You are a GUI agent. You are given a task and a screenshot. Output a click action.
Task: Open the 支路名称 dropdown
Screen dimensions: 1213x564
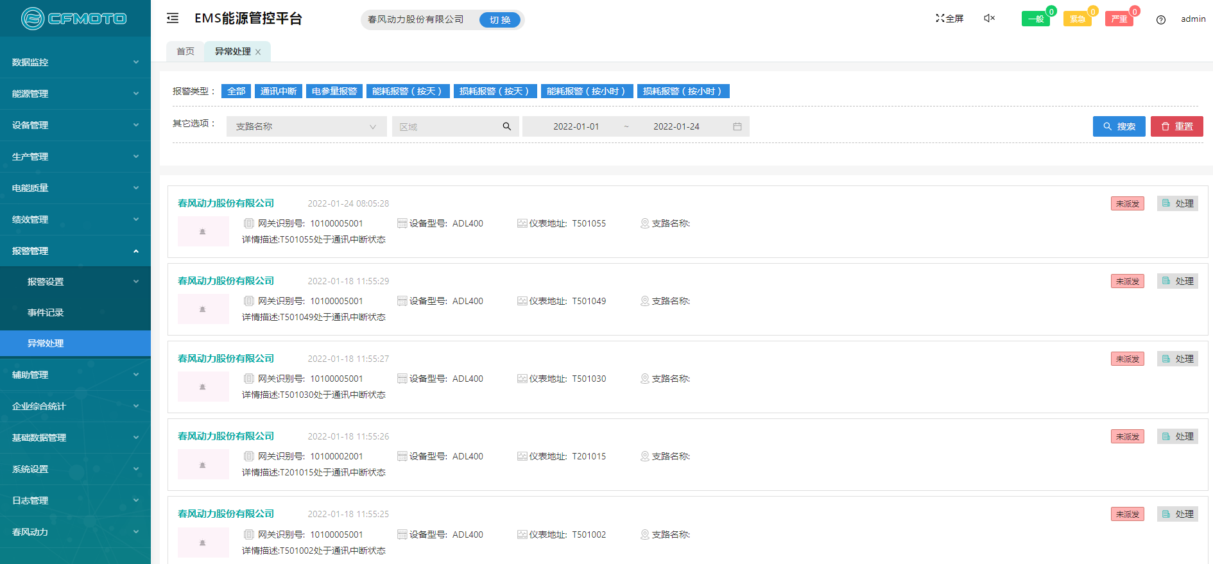[306, 126]
